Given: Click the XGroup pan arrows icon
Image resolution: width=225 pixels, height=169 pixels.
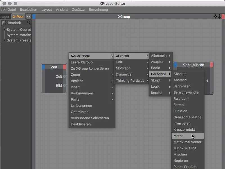Looking at the screenshot, I should [215, 17].
